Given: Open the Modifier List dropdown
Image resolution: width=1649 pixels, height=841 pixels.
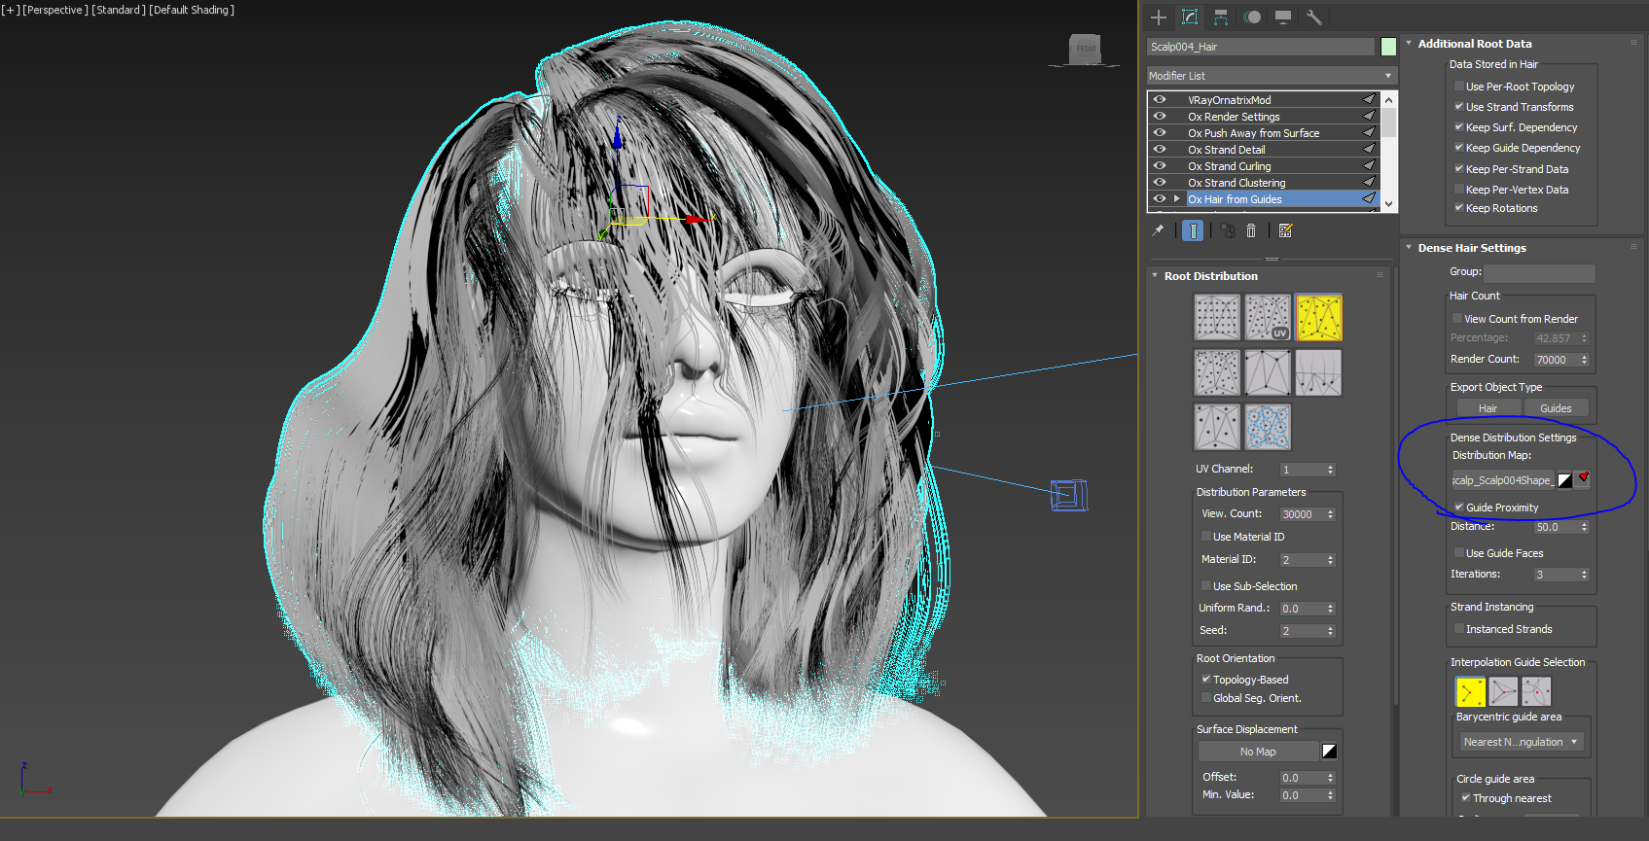Looking at the screenshot, I should (1272, 76).
